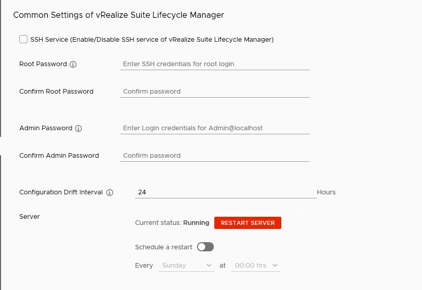Click the Hours unit label
Image resolution: width=422 pixels, height=290 pixels.
(326, 192)
